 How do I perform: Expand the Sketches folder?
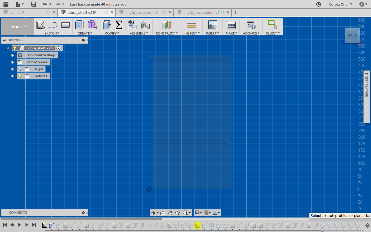13,76
